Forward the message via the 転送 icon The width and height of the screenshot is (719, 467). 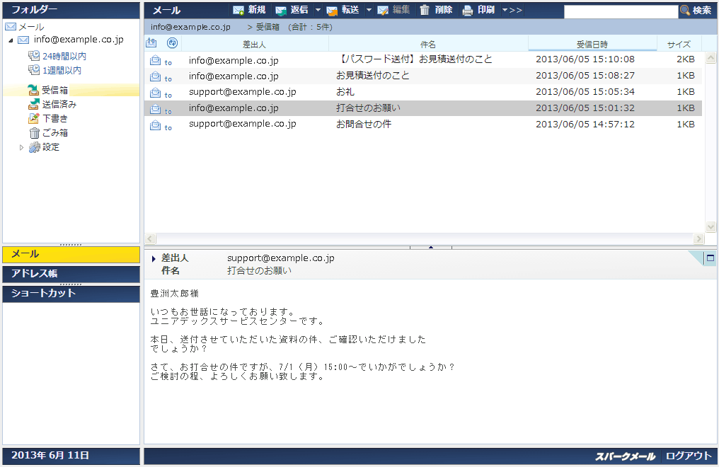340,10
